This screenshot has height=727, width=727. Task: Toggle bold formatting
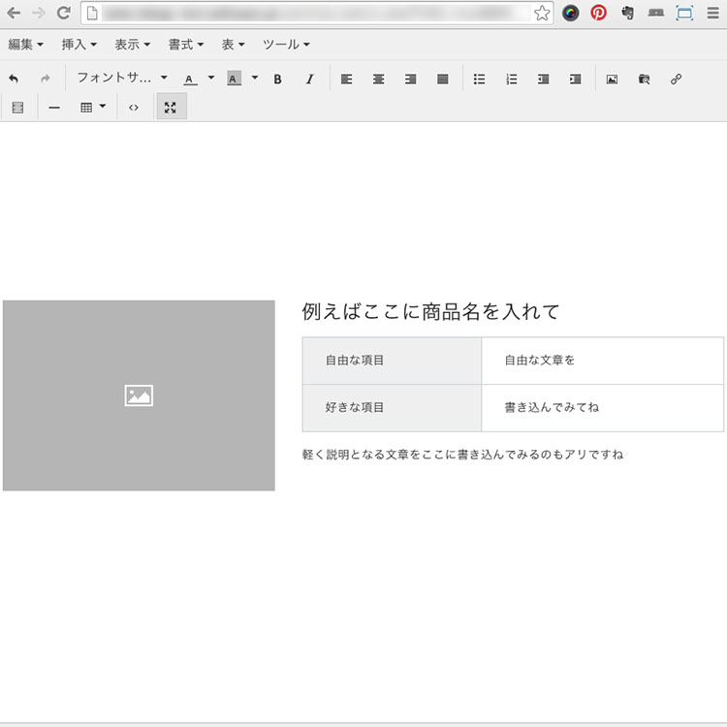(x=277, y=79)
